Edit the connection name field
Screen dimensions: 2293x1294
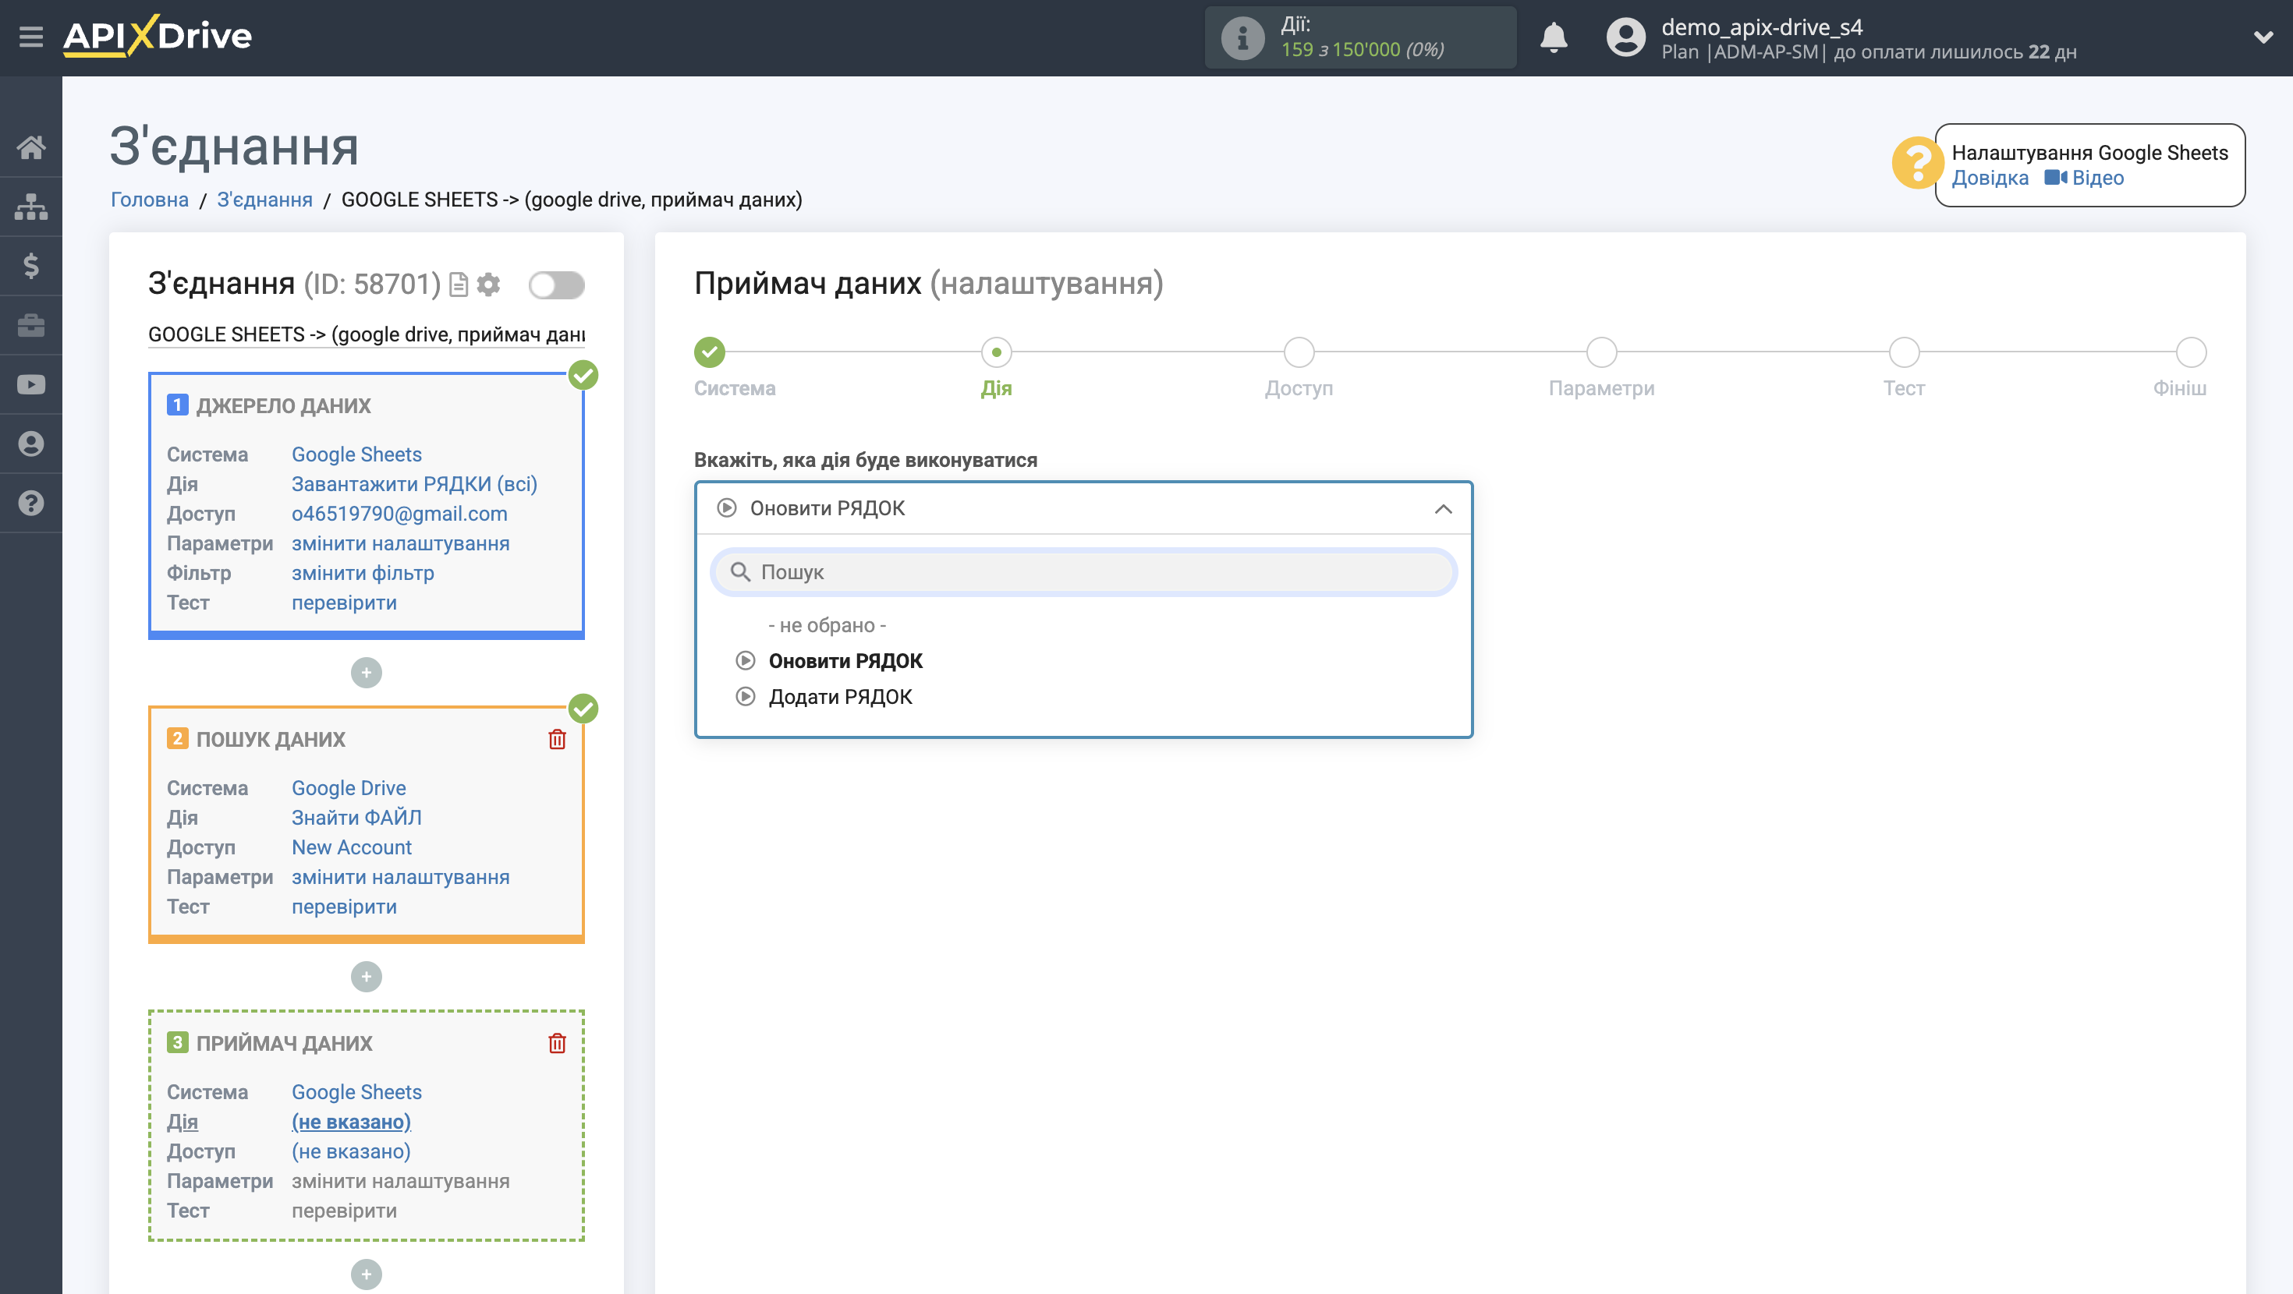coord(367,334)
